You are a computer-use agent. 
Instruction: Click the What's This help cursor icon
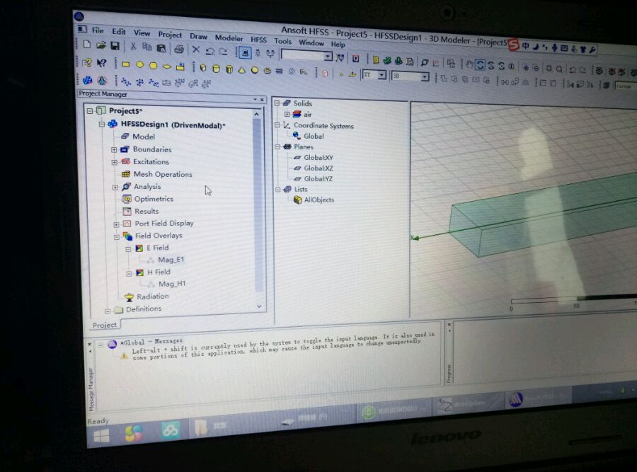101,62
